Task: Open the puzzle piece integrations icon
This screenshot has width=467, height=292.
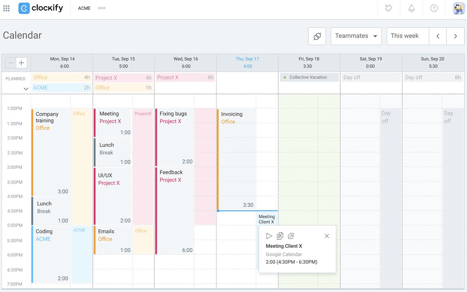Action: point(388,8)
